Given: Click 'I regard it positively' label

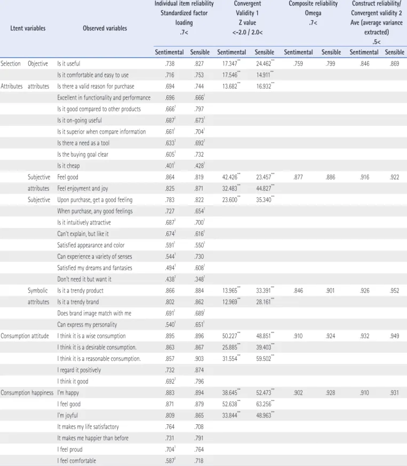Looking at the screenshot, I should point(79,370).
